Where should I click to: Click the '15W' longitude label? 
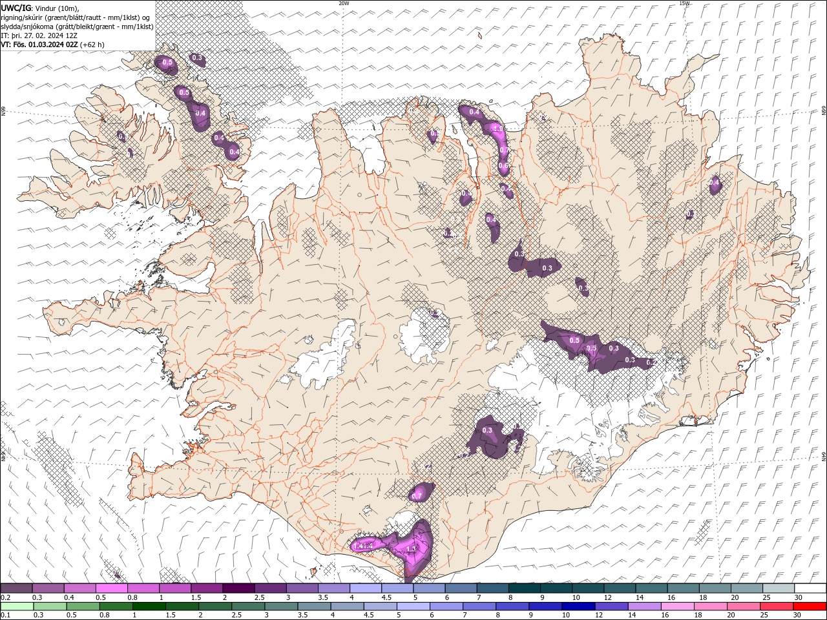684,3
